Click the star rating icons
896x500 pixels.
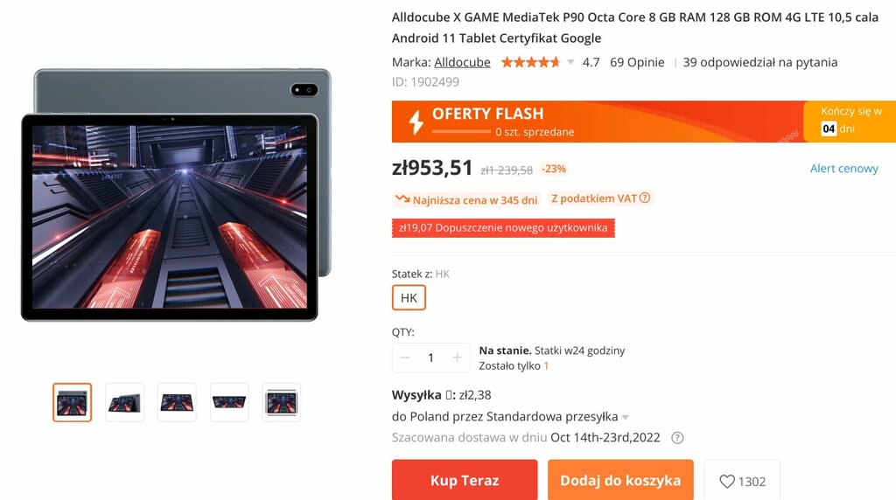tap(530, 62)
